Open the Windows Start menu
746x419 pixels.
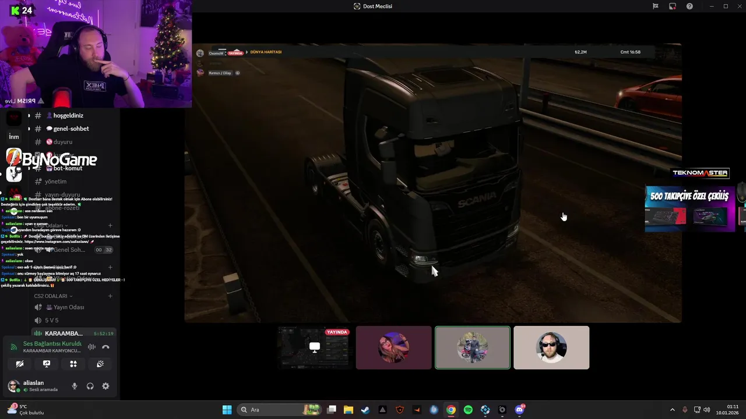coord(227,410)
